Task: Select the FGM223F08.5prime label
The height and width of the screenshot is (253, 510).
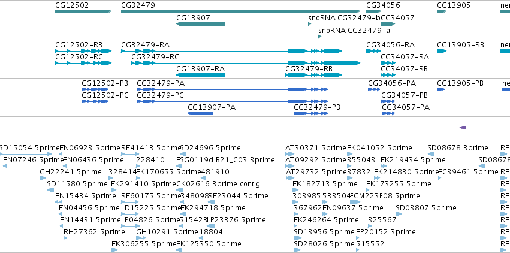Action: pos(385,196)
